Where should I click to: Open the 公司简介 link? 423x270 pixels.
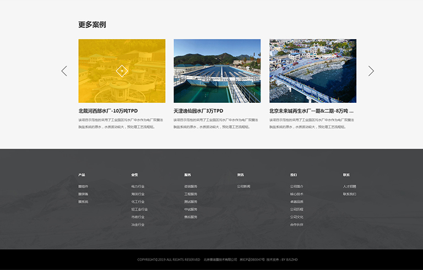(x=296, y=186)
